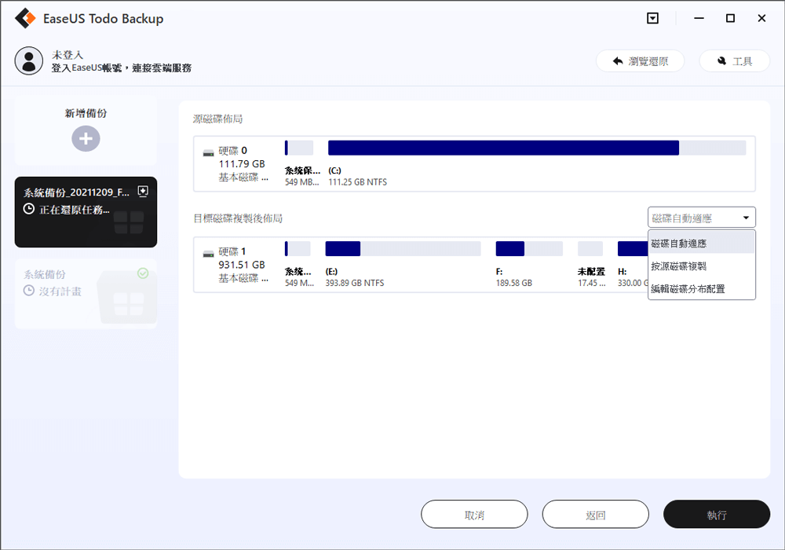
Task: Click the (E:) partition bar on 硬碟 1
Action: (403, 248)
